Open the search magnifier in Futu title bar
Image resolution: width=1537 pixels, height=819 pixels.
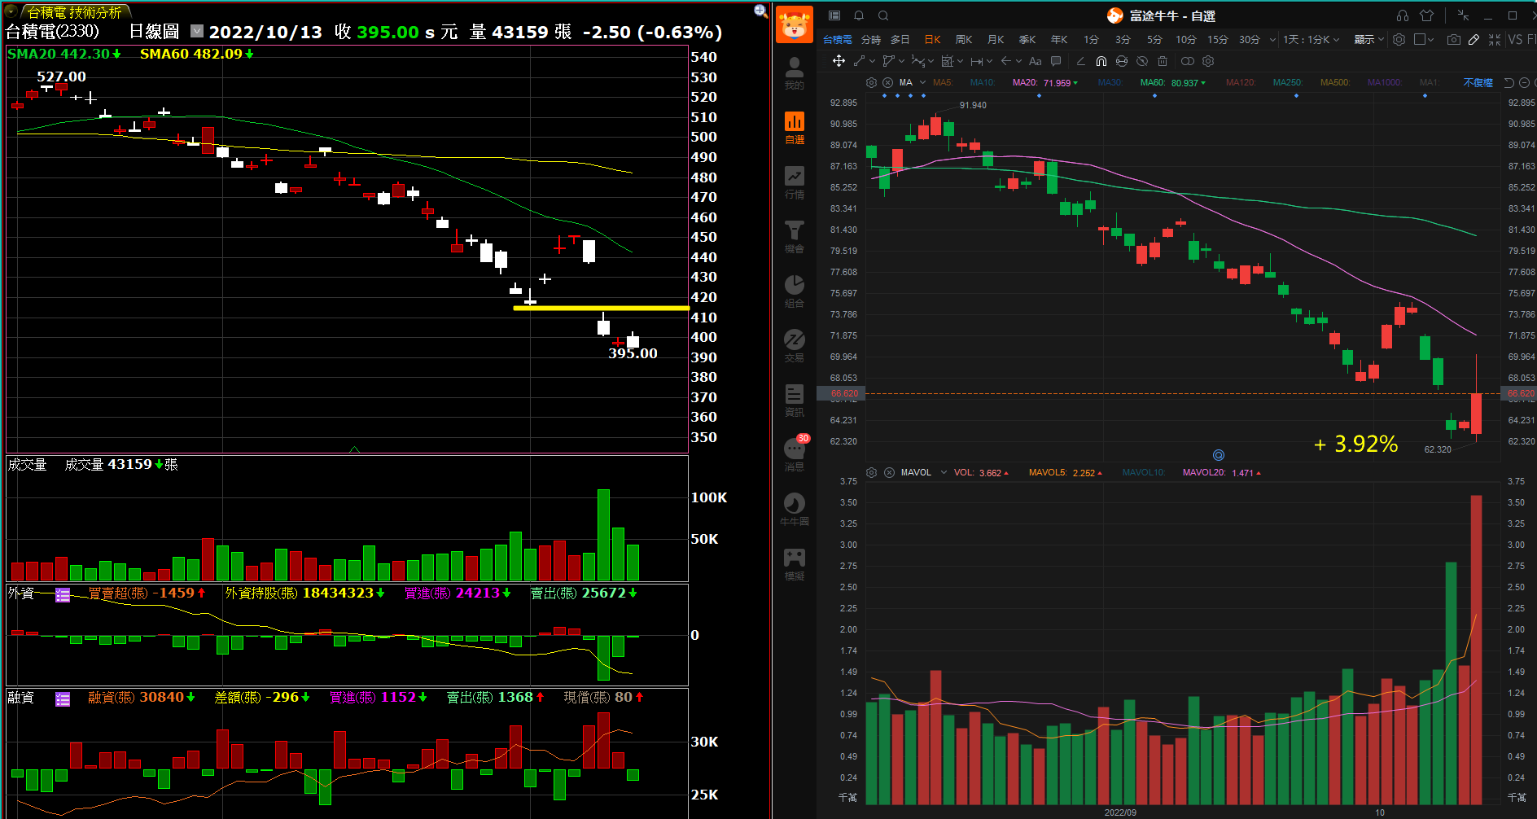tap(883, 15)
